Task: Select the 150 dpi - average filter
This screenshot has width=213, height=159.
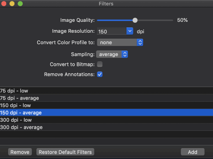Action: (x=106, y=113)
